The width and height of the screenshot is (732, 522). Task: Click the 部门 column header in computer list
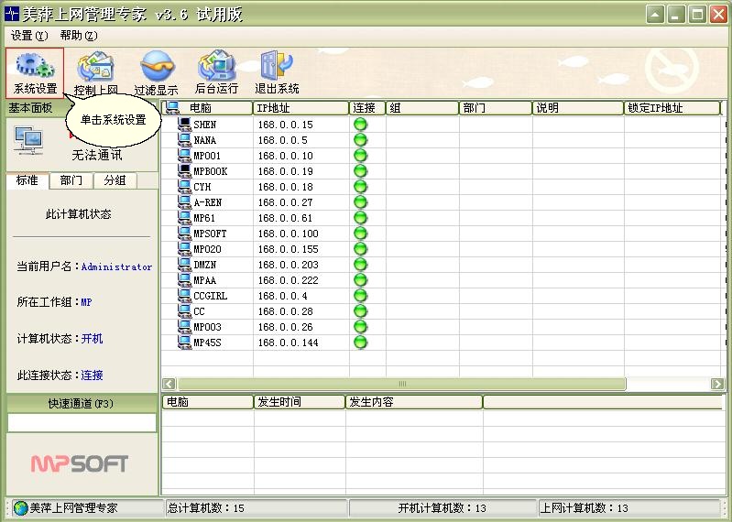coord(496,108)
